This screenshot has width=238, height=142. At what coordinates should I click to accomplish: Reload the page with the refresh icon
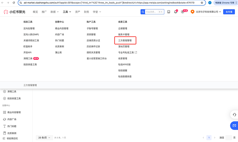coord(14,3)
